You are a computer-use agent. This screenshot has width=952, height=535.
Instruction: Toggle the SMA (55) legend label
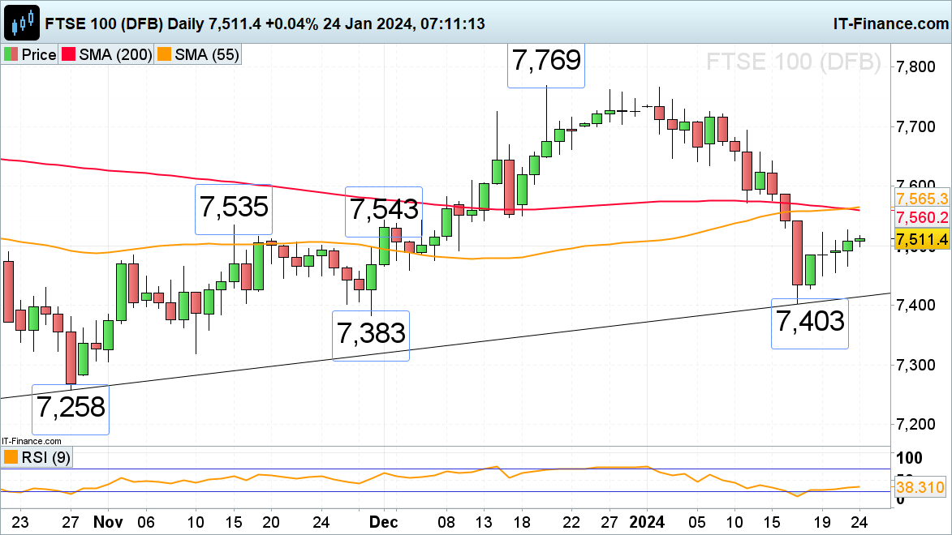pyautogui.click(x=203, y=55)
